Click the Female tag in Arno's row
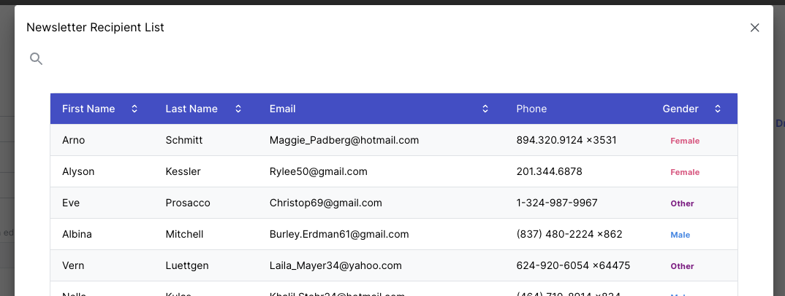The width and height of the screenshot is (785, 296). pyautogui.click(x=685, y=141)
